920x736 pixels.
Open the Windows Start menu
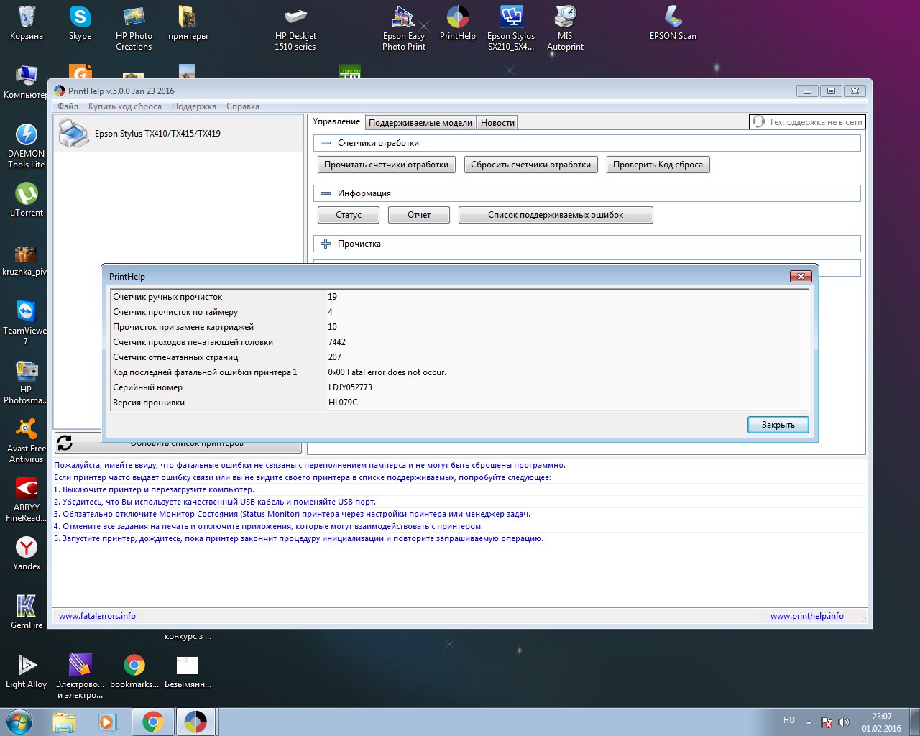[19, 722]
